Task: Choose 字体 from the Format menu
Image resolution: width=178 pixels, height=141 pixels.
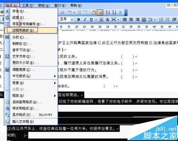Action: [31, 11]
